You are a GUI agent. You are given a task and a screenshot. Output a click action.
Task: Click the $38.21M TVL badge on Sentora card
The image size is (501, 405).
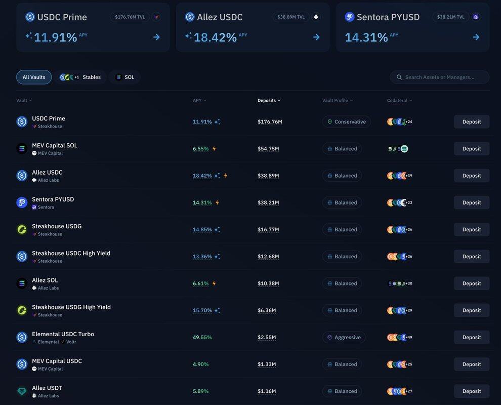(451, 17)
